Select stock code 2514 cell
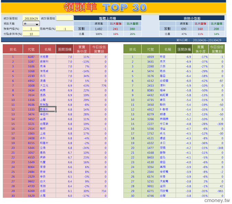 coord(31,129)
